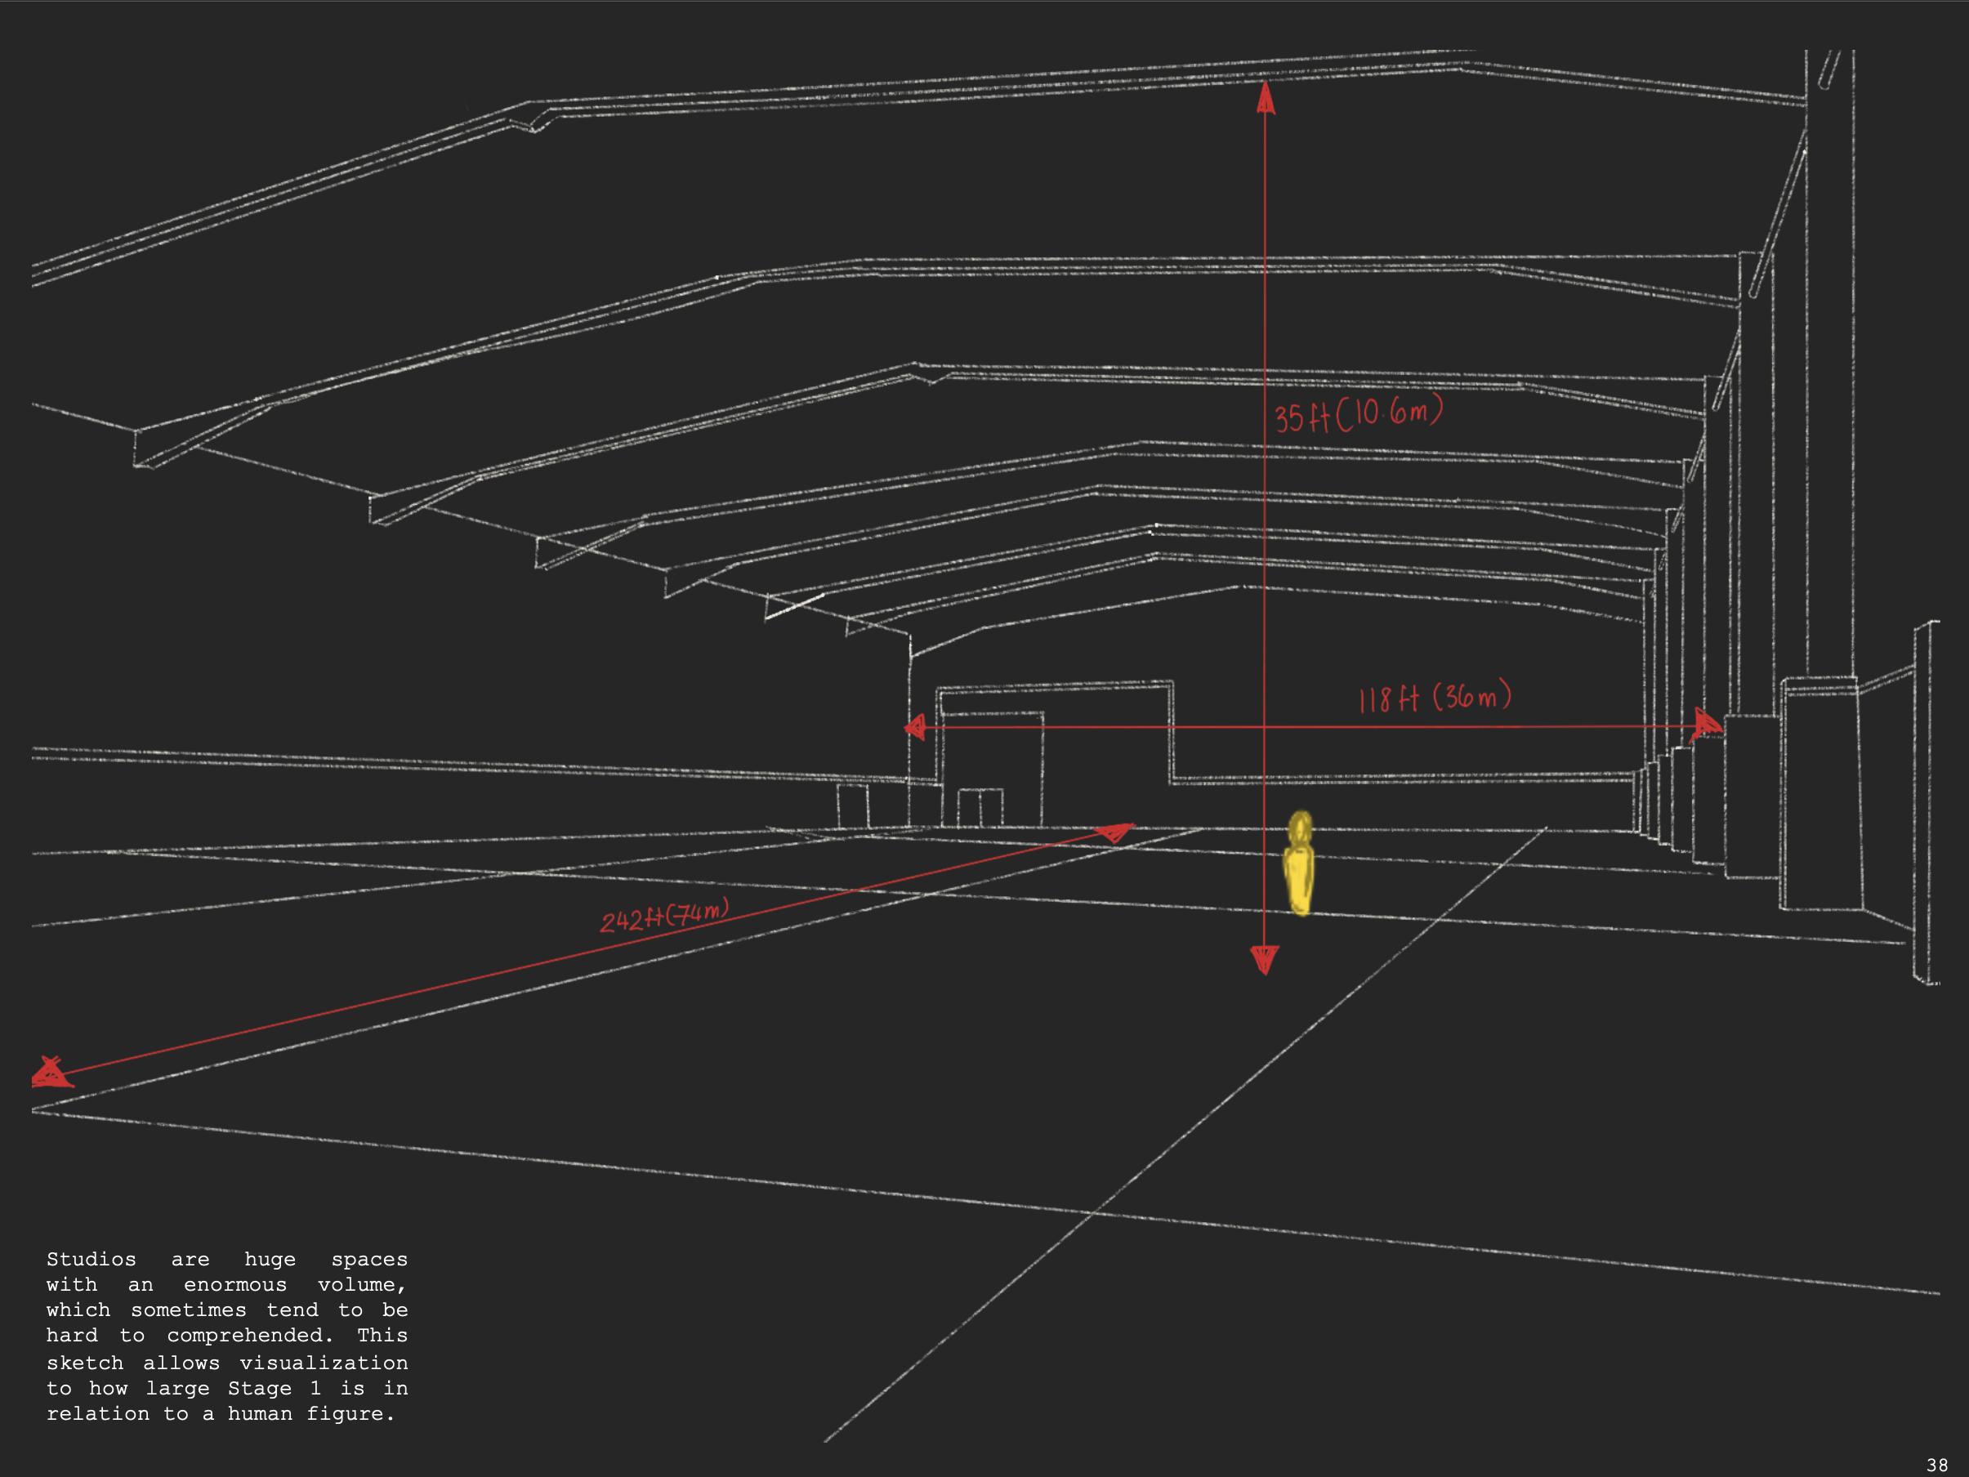Click the upper arrowhead of the 242 ft diagonal line
1969x1477 pixels.
pos(1115,832)
